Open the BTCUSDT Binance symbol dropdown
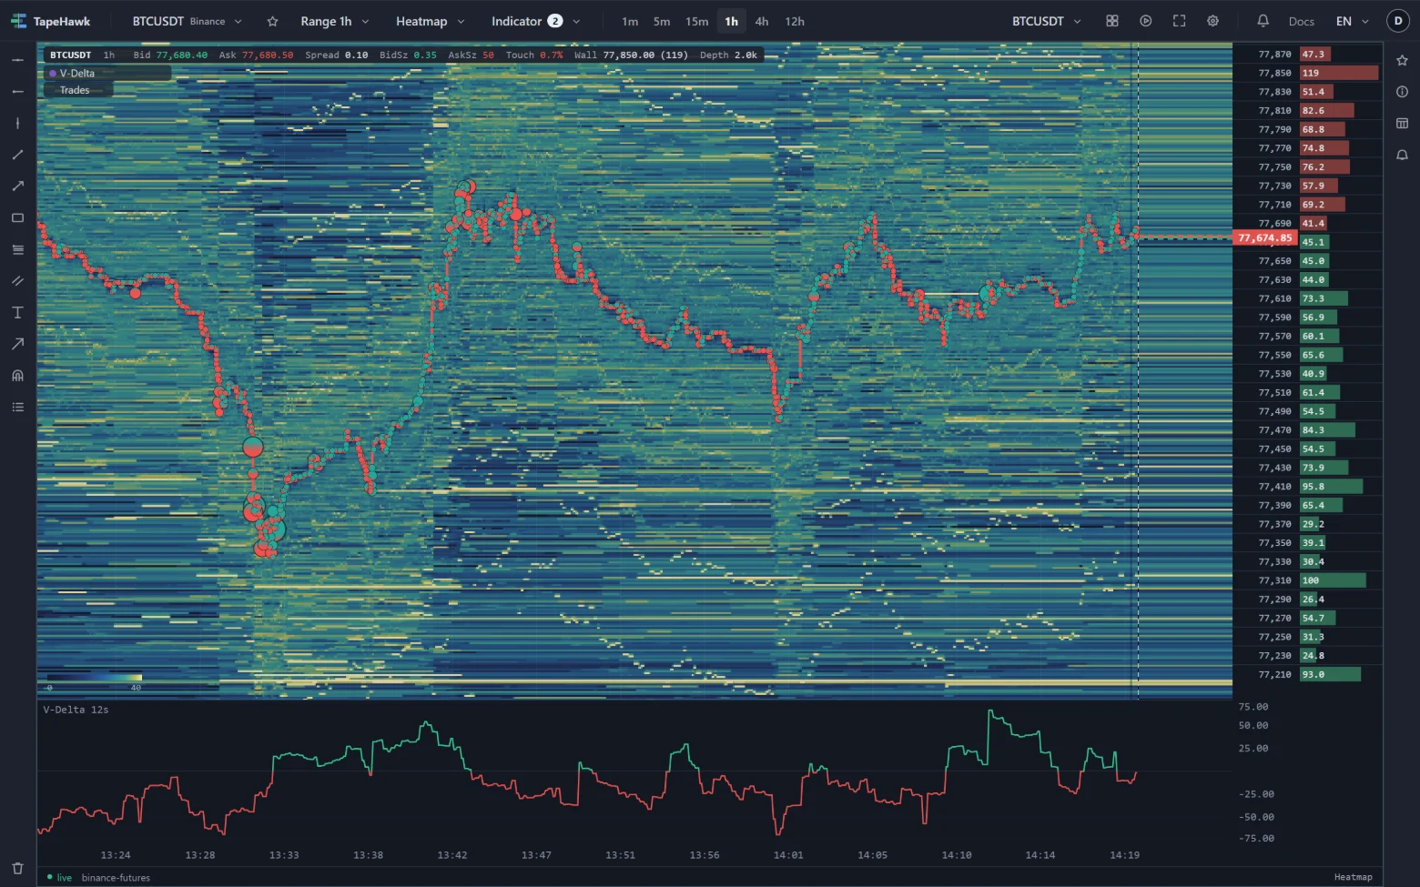 188,21
